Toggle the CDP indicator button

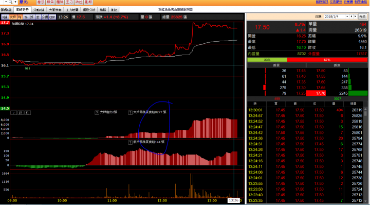coord(52,17)
